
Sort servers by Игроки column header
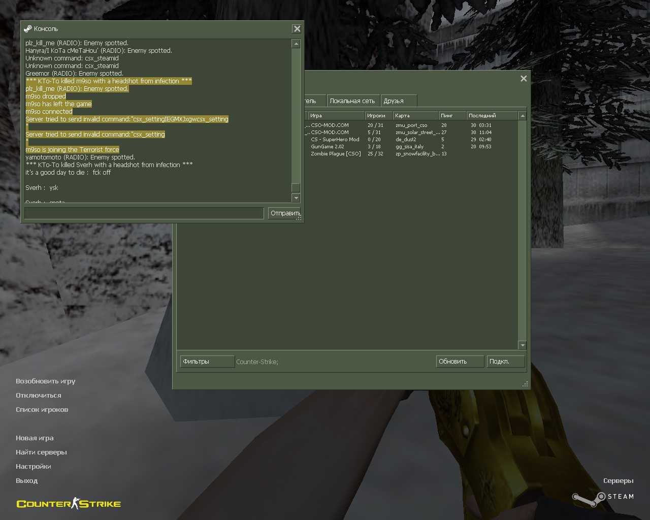tap(378, 116)
